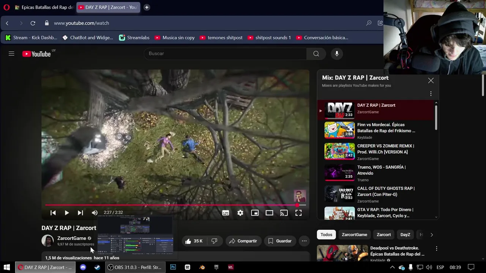Open the video player settings gear
This screenshot has height=273, width=486.
[240, 213]
